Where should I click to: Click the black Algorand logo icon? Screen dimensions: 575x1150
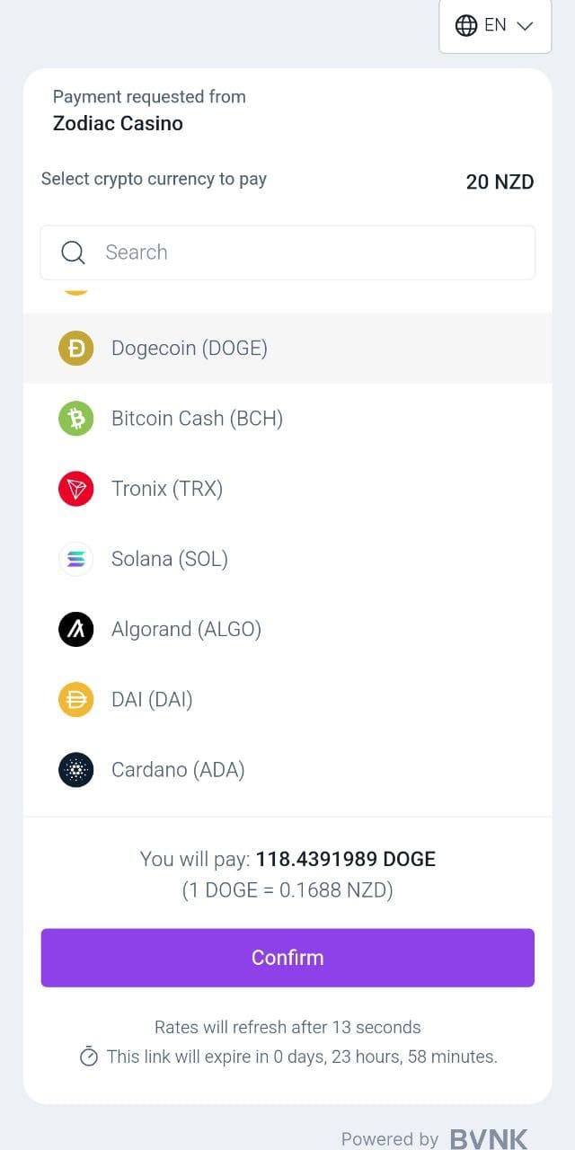pos(76,629)
